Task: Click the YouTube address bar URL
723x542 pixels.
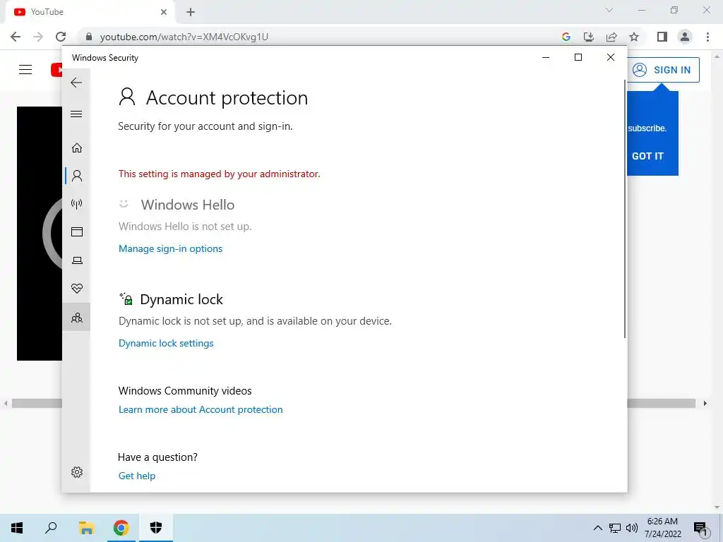Action: click(184, 37)
